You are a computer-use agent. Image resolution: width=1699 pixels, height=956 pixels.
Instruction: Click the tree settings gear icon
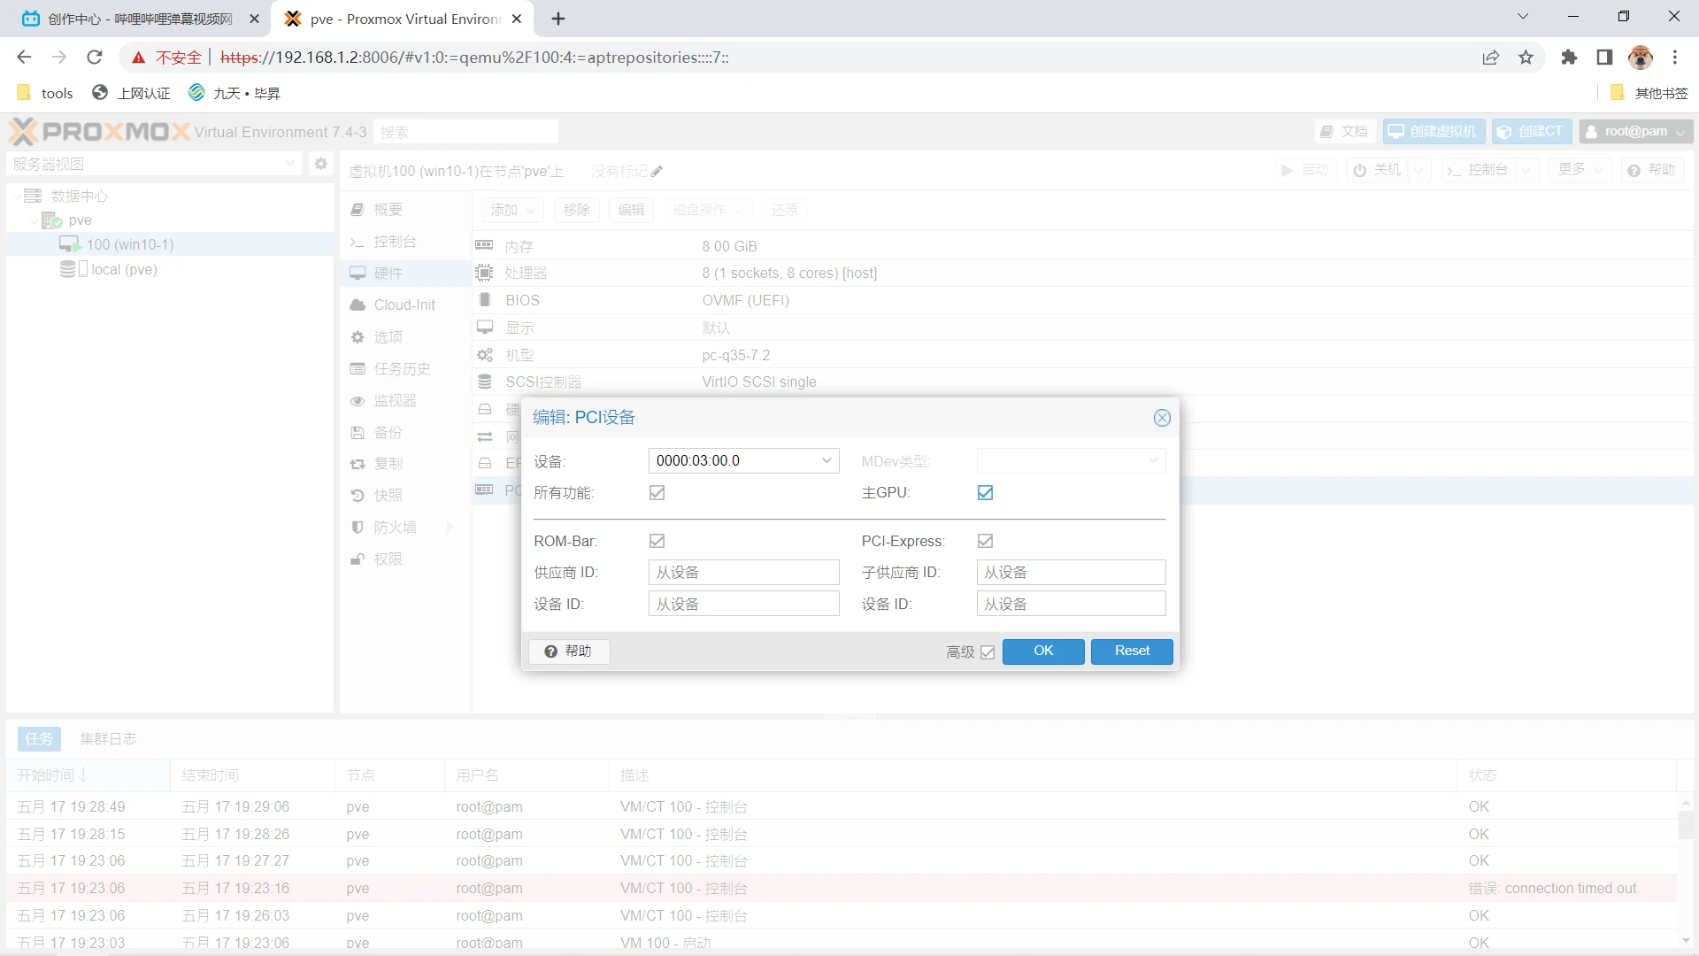[x=320, y=164]
